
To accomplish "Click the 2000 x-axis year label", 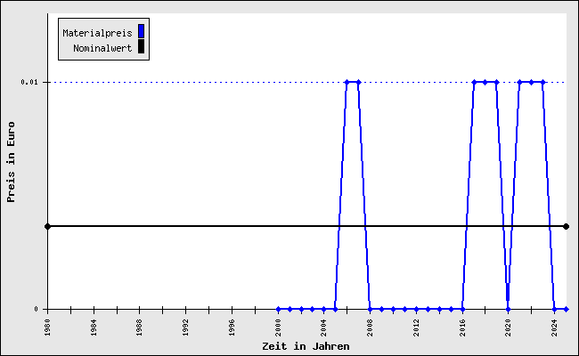I will tap(278, 328).
